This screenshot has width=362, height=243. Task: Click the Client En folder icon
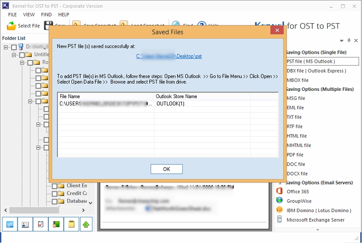[x=61, y=186]
